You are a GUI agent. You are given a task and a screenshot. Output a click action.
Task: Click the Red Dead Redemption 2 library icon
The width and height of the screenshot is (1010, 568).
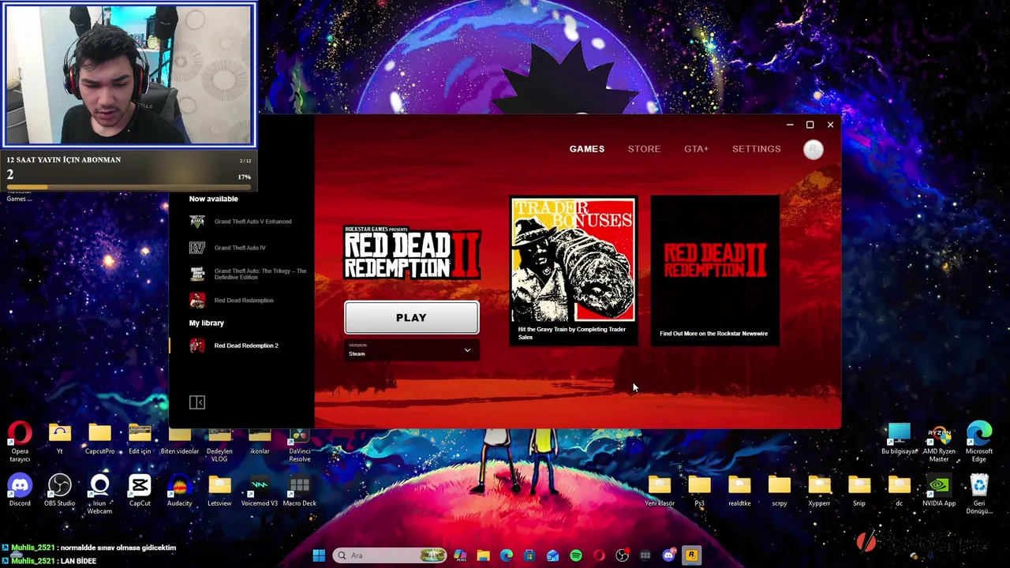point(197,346)
